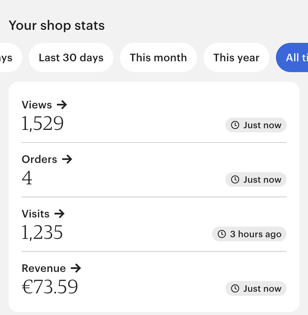Click the arrow icon beside Revenue
The height and width of the screenshot is (315, 308).
point(76,268)
